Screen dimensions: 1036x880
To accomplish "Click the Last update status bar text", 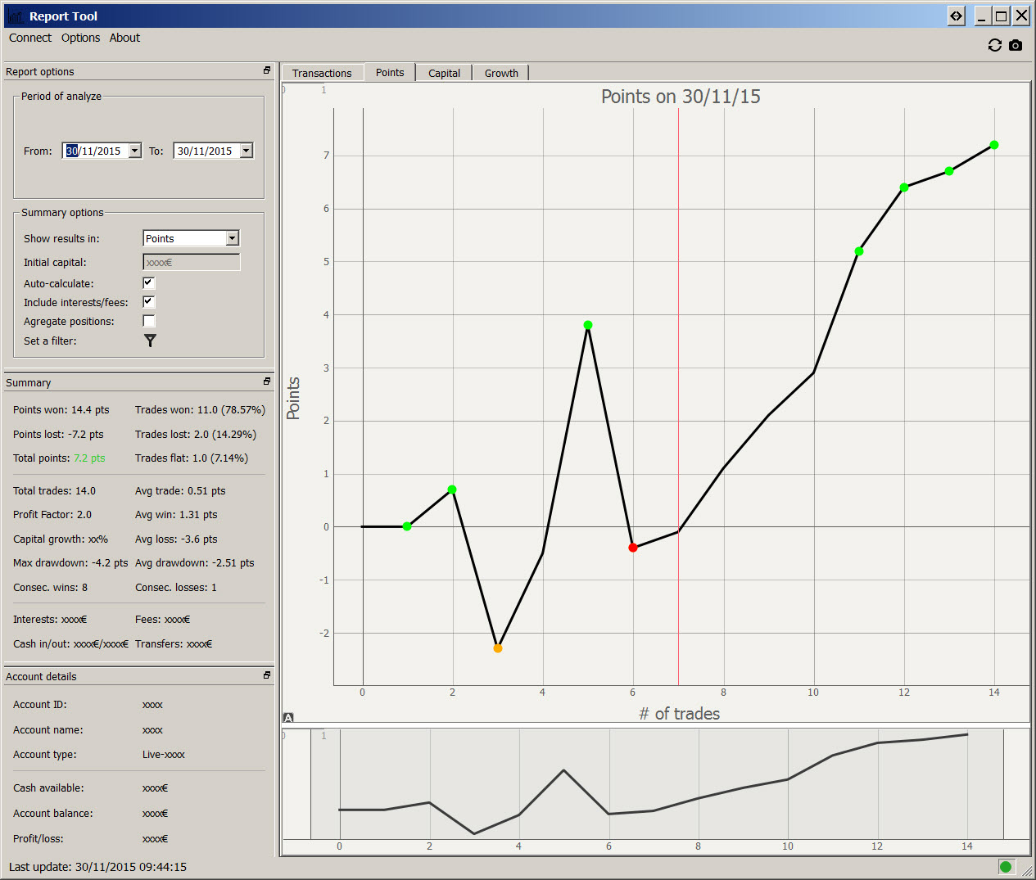I will pyautogui.click(x=97, y=867).
